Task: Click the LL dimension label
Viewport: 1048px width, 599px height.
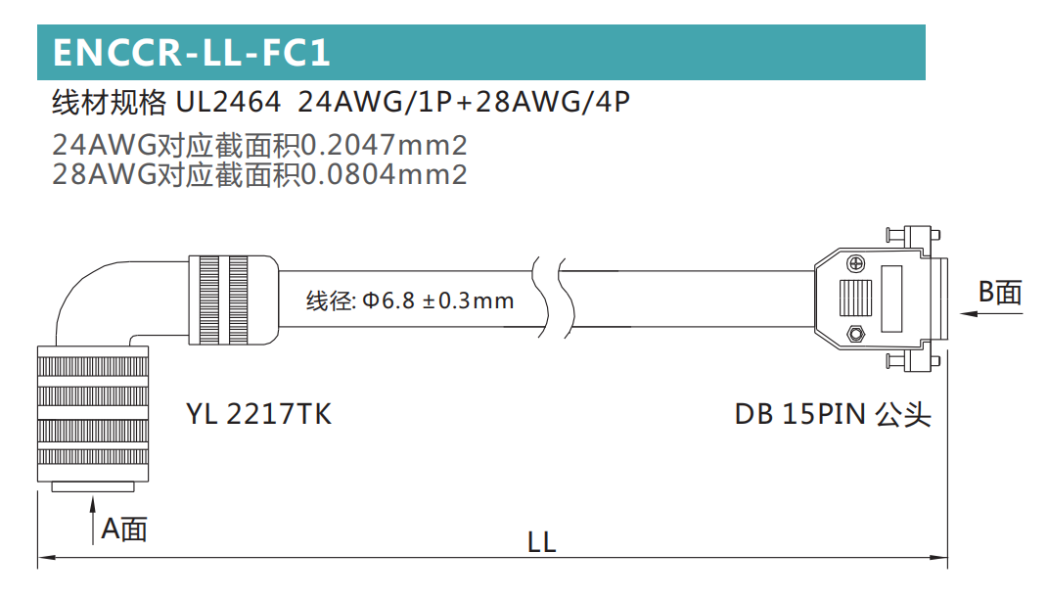Action: (541, 542)
